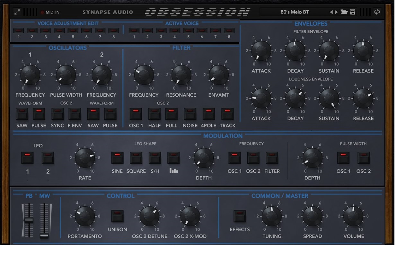Enable UNISON mode button
The width and height of the screenshot is (397, 278).
point(117,216)
